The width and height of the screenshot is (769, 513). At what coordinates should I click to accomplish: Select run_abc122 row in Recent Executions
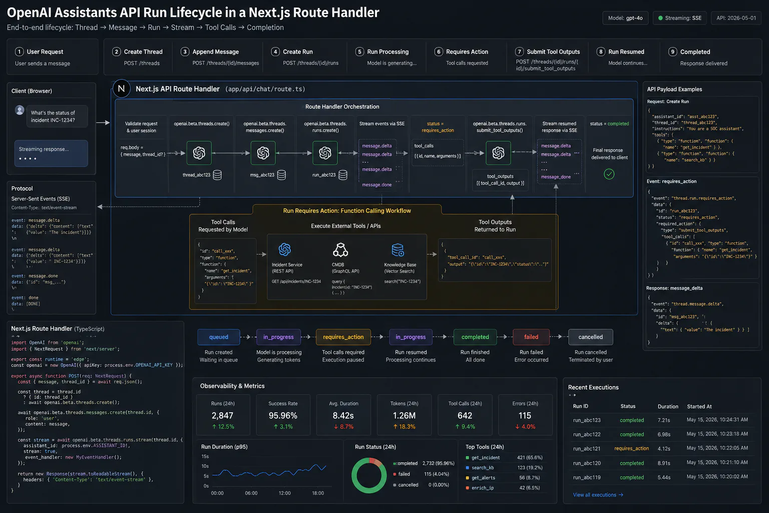coord(661,434)
